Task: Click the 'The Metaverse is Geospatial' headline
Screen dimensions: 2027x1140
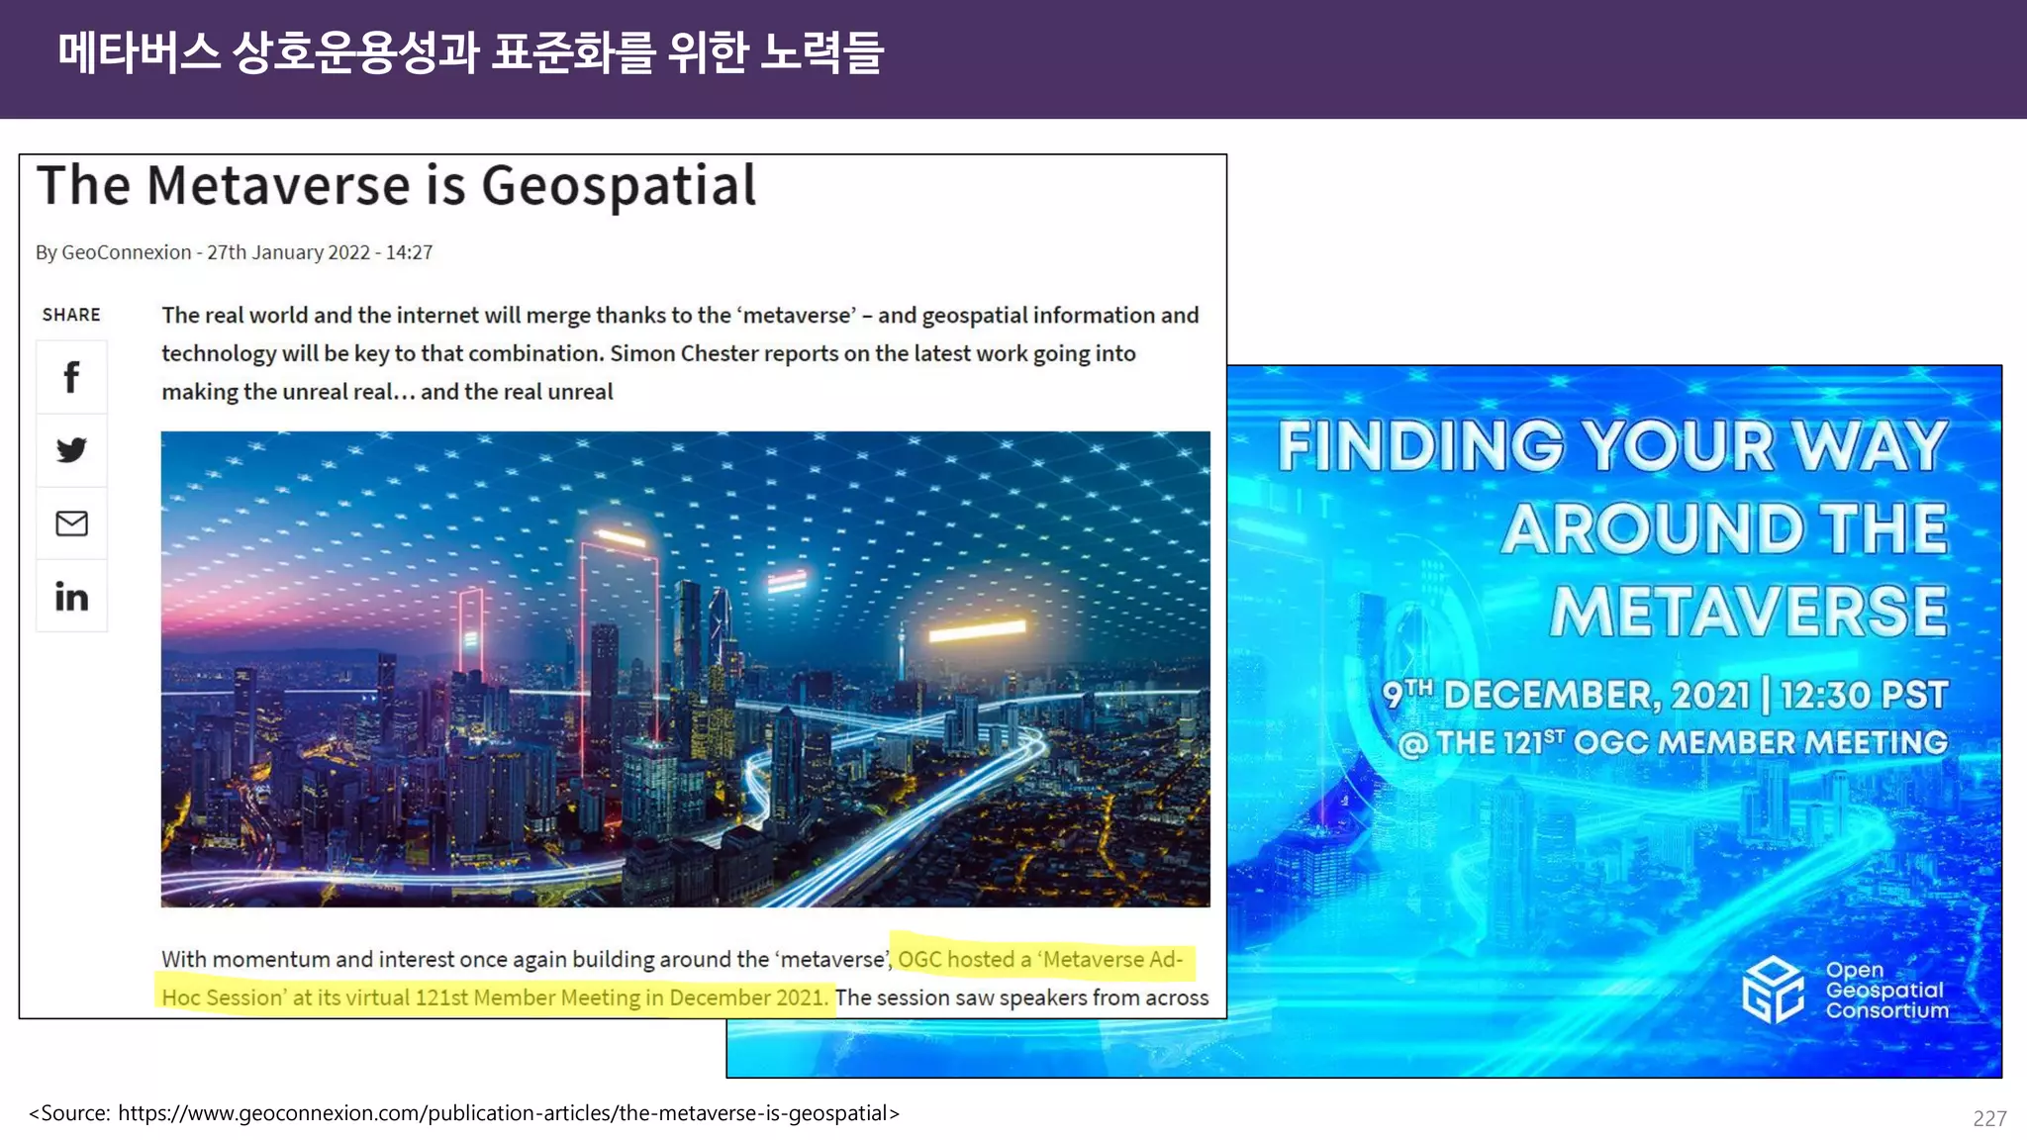Action: [x=396, y=185]
